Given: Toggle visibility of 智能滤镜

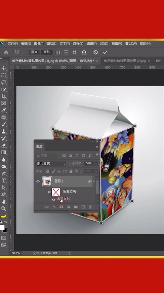Looking at the screenshot, I should pyautogui.click(x=49, y=192).
